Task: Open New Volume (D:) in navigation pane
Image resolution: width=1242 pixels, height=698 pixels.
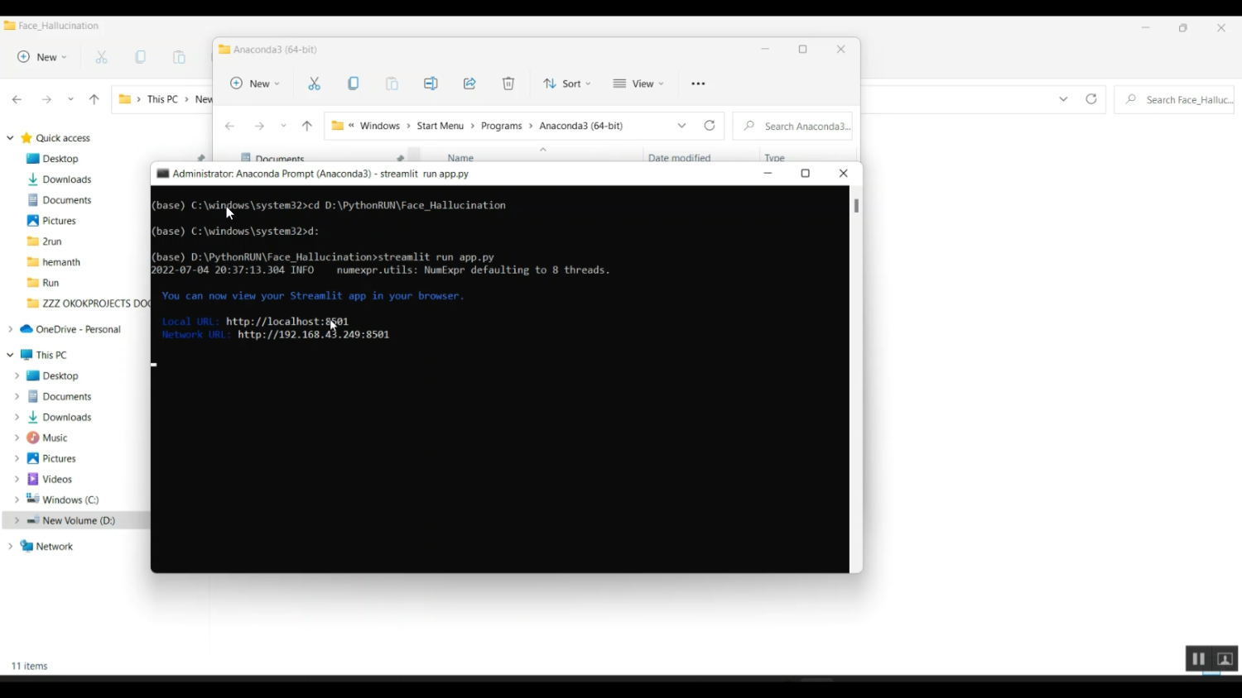Action: 79,521
